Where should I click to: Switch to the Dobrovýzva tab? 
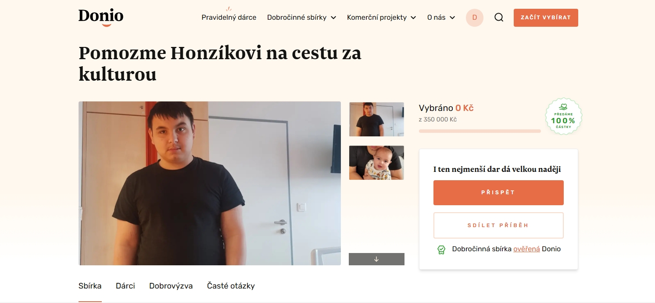(x=171, y=286)
